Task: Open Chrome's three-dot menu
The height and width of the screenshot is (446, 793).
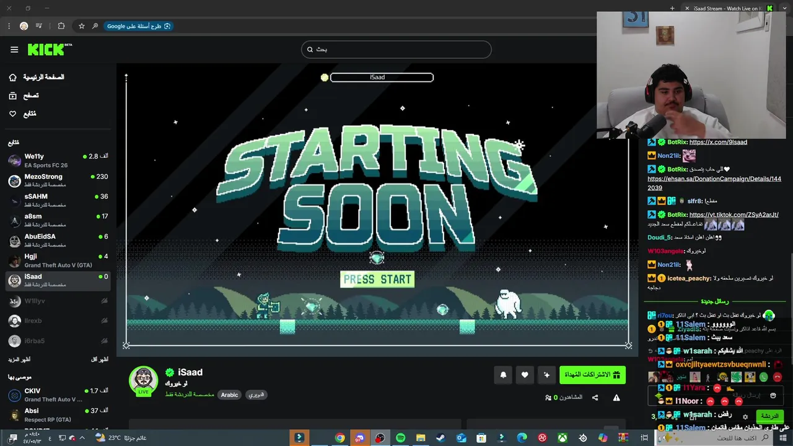Action: (9, 26)
